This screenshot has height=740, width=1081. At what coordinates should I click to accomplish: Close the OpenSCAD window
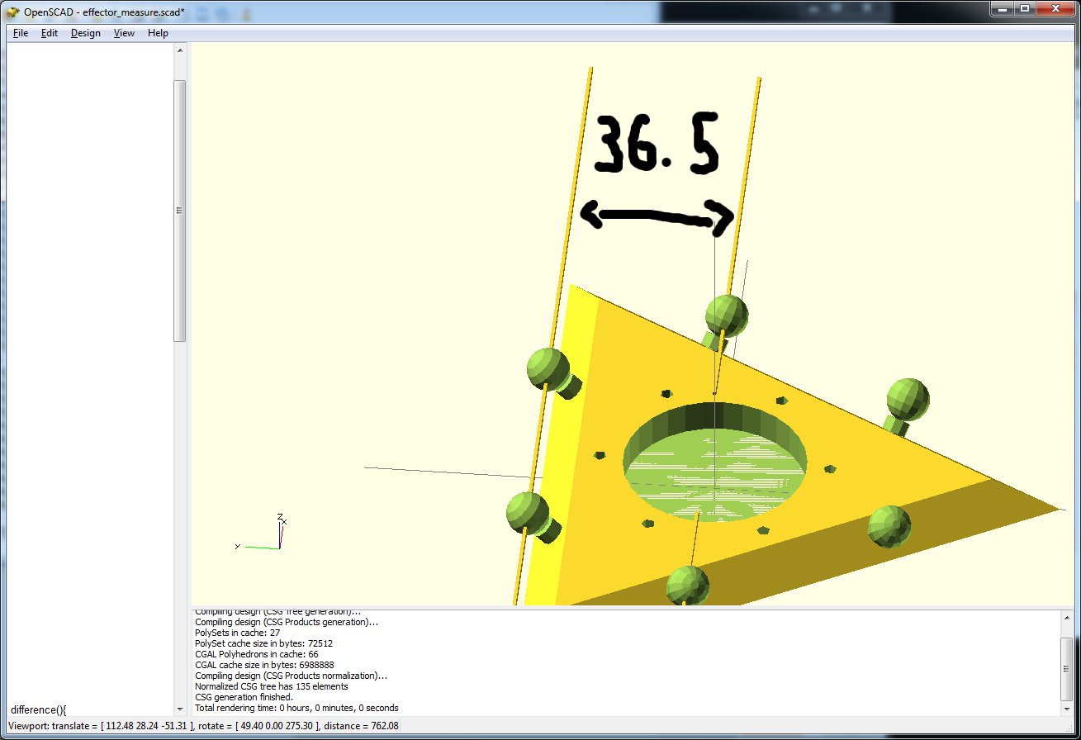[1055, 9]
